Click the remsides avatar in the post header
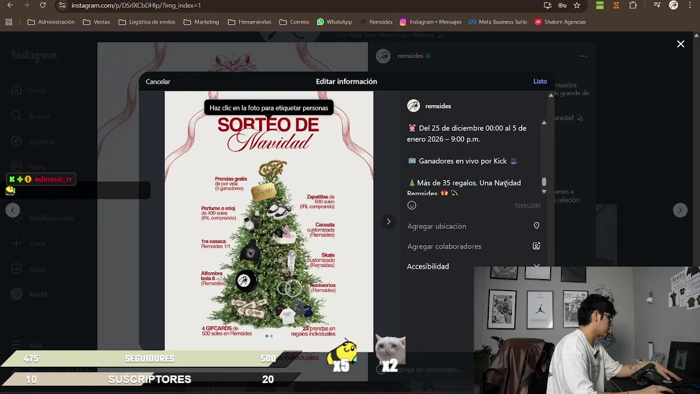 383,56
